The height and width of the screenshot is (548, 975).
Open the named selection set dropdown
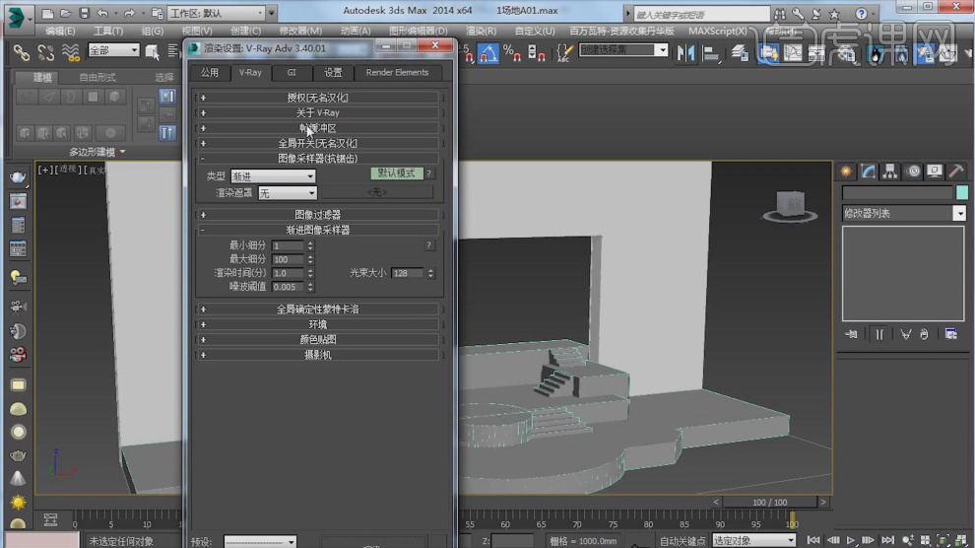point(623,49)
